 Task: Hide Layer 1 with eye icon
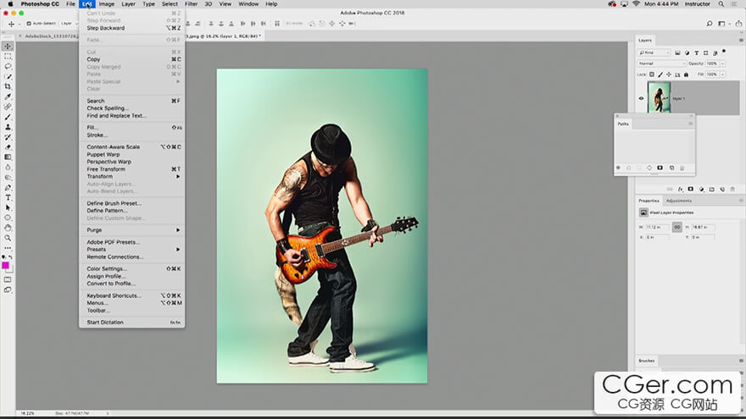pos(641,98)
